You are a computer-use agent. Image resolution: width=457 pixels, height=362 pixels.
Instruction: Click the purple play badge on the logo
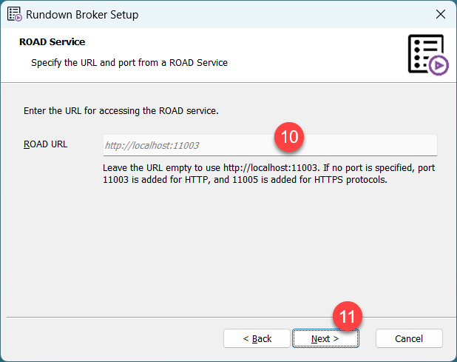[x=439, y=66]
